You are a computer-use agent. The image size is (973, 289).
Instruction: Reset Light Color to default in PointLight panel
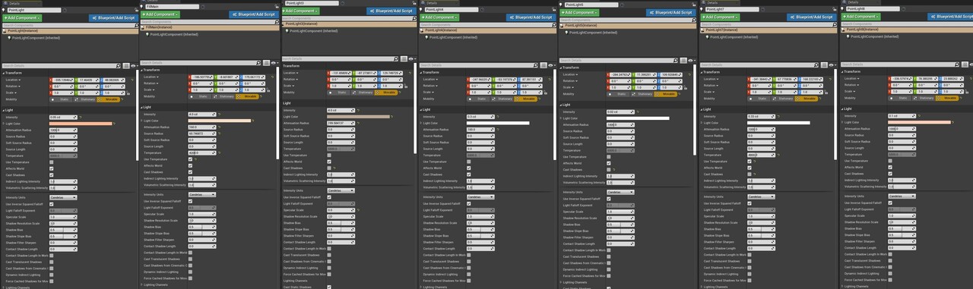(114, 124)
